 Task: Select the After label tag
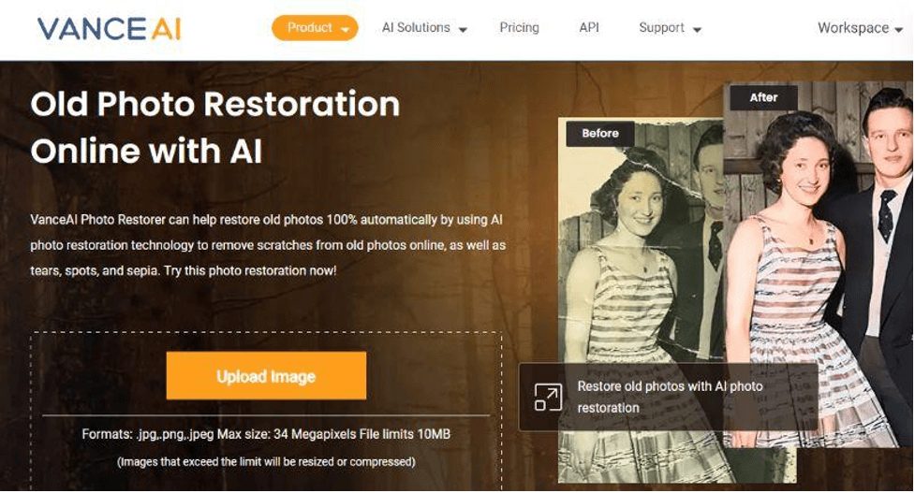pyautogui.click(x=763, y=98)
